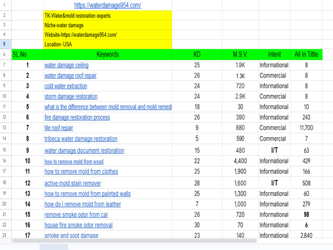333x250 pixels.
Task: Select M.S.V. value 2.9K
Action: point(240,96)
